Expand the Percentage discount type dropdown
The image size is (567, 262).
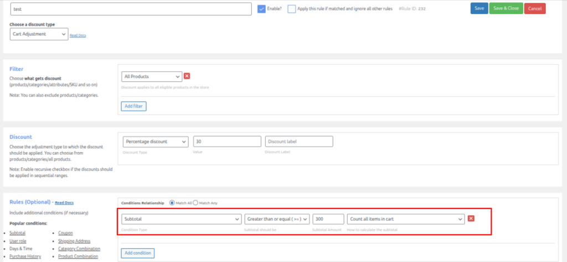click(155, 142)
